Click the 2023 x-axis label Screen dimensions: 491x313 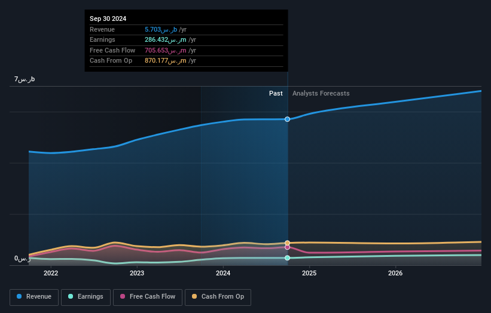point(137,273)
